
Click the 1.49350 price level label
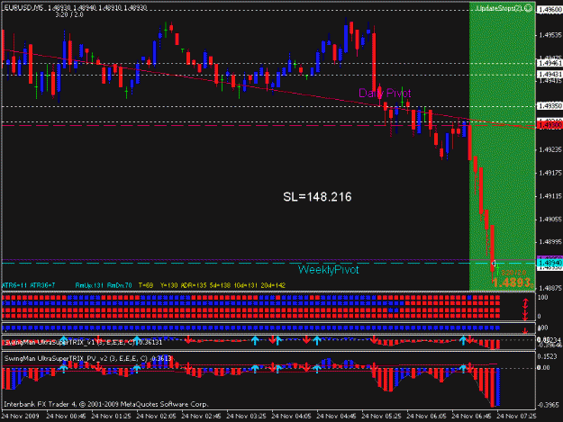pos(549,106)
